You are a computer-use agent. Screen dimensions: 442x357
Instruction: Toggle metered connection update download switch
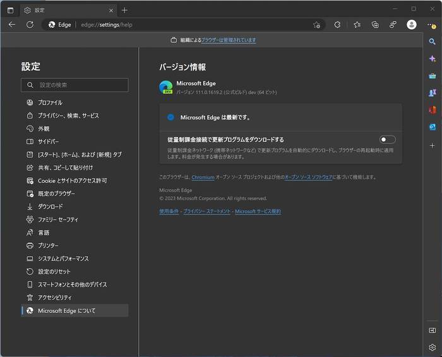[387, 139]
